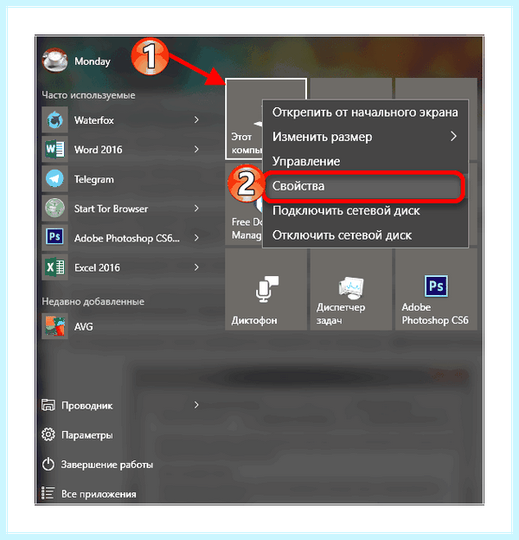Click the Word 2016 entry label
Viewport: 519px width, 540px height.
(x=98, y=150)
